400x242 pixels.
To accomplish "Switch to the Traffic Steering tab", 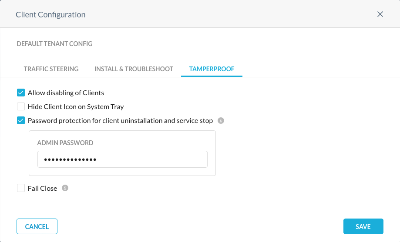I will click(51, 69).
